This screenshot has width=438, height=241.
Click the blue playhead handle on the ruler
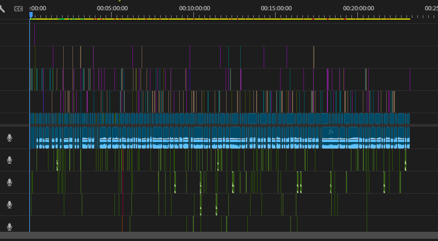click(x=31, y=15)
